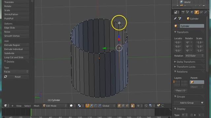211x118 pixels.
Task: Collapse the Groups panel
Action: pyautogui.click(x=175, y=96)
